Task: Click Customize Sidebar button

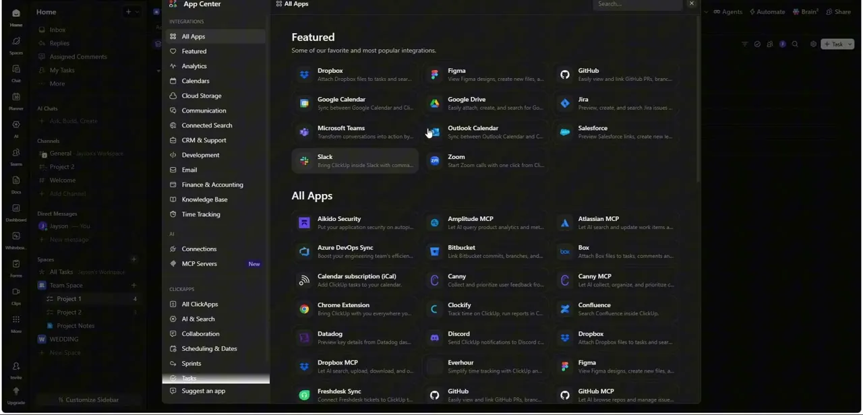Action: 89,400
